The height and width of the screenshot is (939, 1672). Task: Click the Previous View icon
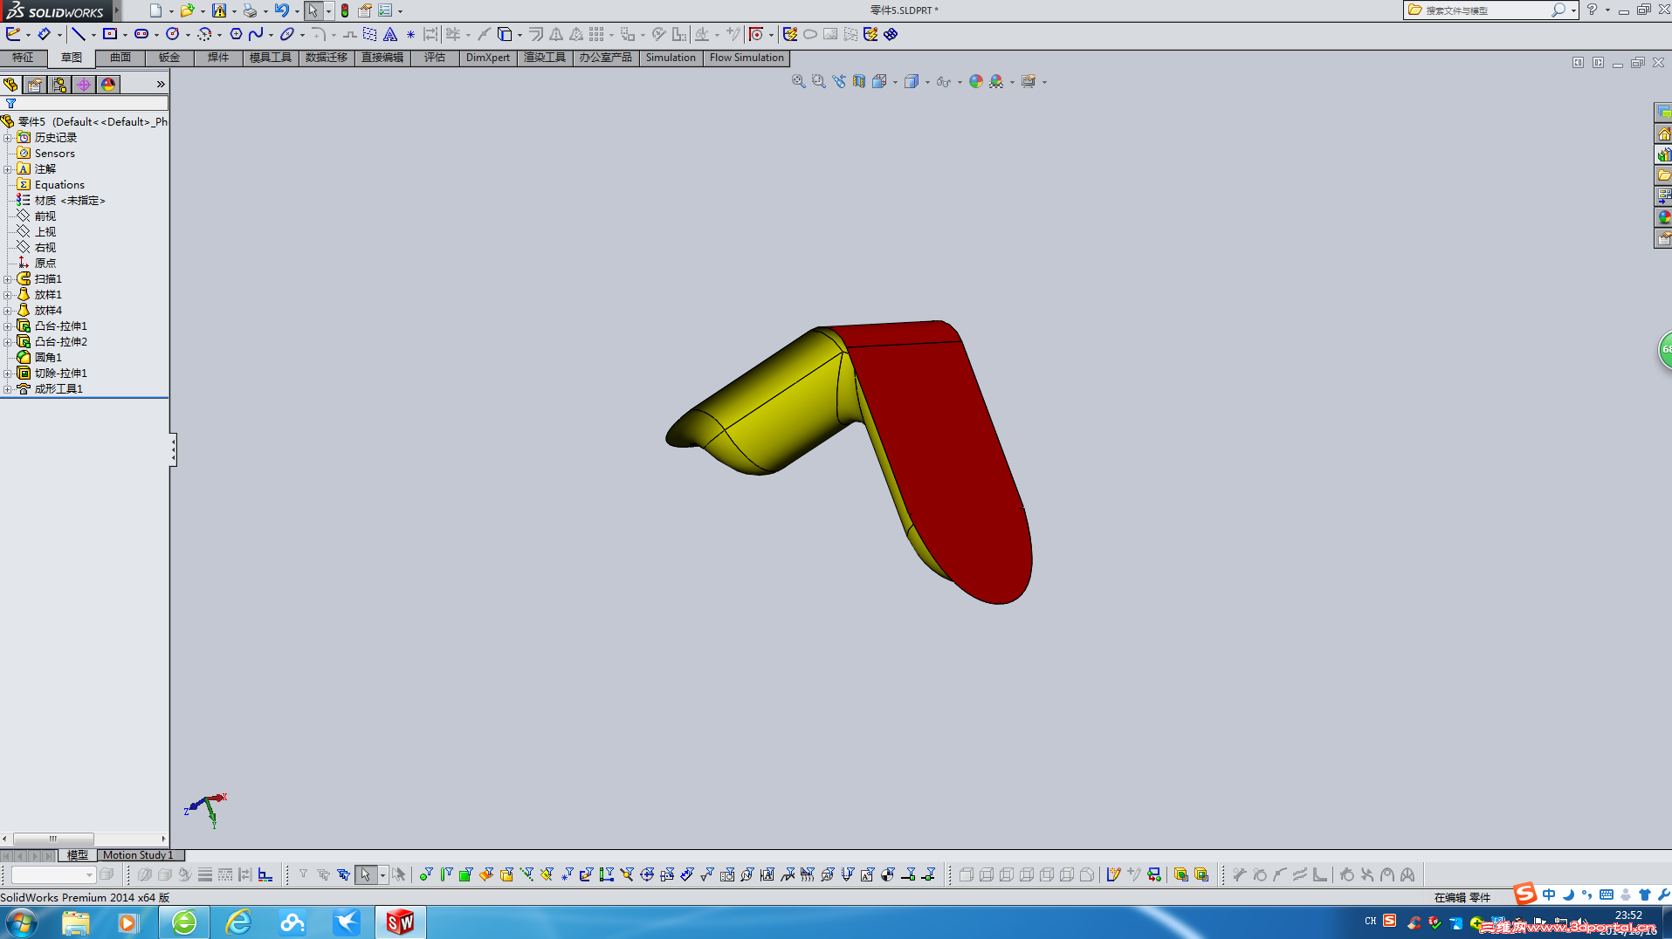pyautogui.click(x=839, y=81)
